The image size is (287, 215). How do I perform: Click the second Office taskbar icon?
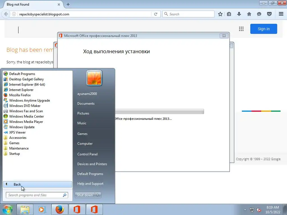point(94,209)
